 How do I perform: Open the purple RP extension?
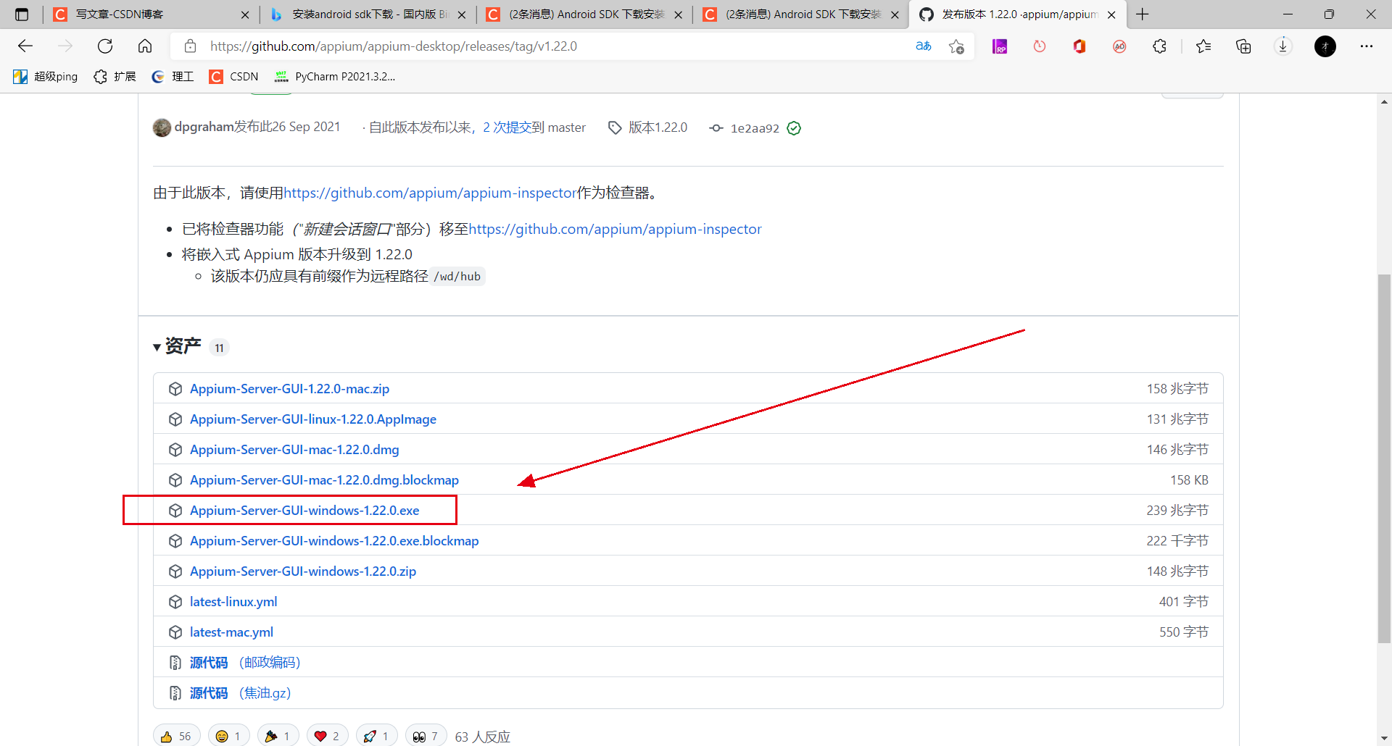pos(1000,46)
